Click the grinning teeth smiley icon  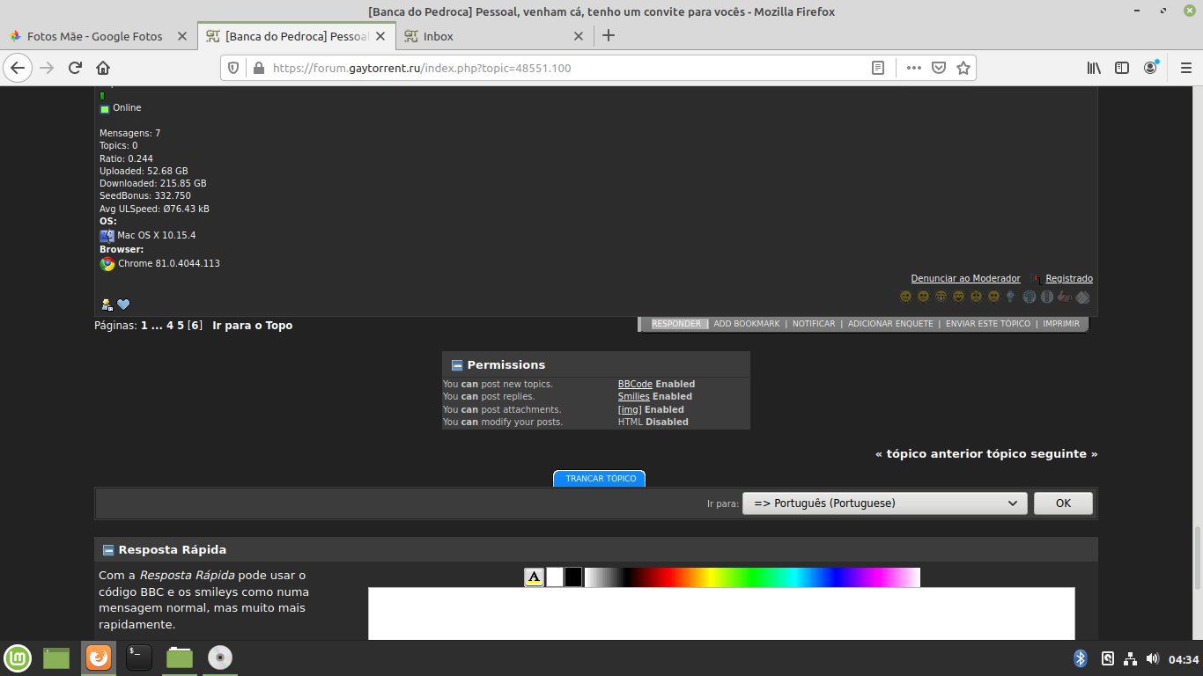(x=941, y=297)
